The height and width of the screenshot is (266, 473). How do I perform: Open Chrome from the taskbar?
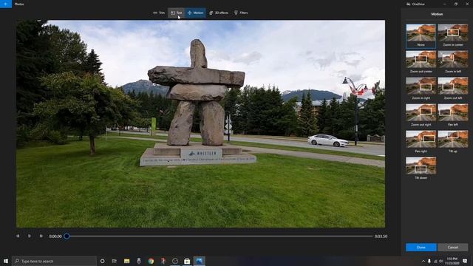point(151,261)
